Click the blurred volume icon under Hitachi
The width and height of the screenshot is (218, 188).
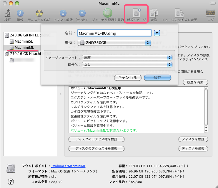pyautogui.click(x=12, y=60)
